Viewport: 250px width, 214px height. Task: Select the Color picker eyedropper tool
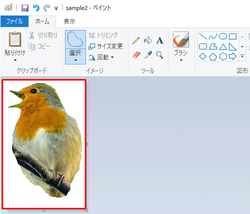[148, 54]
